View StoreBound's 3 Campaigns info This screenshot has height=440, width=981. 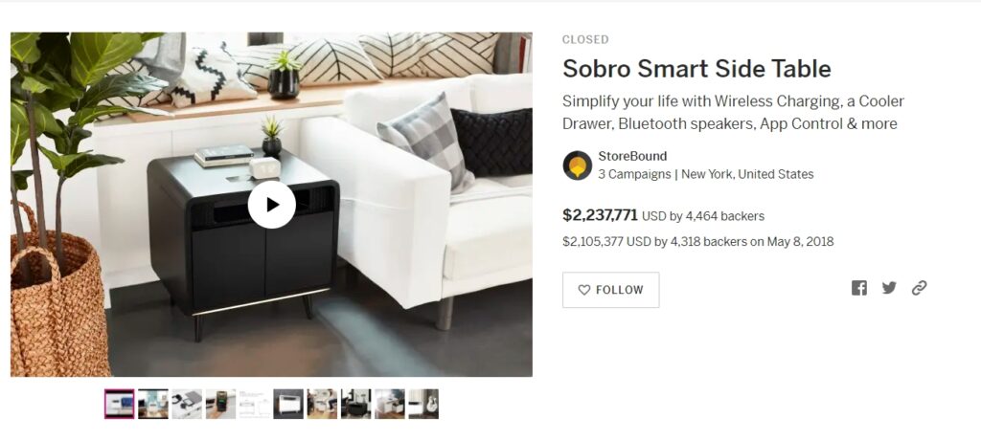(633, 174)
